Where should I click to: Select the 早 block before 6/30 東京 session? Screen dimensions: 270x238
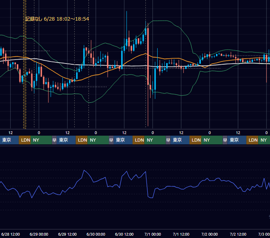[111, 140]
